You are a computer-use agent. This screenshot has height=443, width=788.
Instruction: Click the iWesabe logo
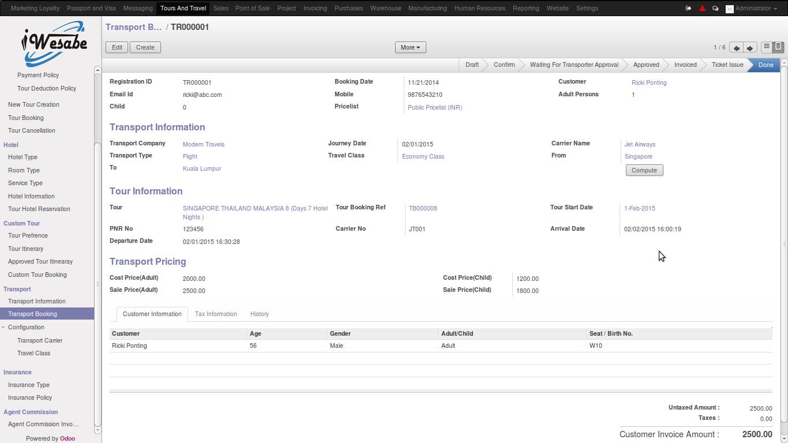pos(54,43)
